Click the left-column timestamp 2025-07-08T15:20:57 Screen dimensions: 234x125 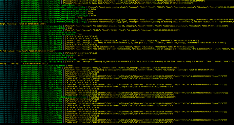point(9,107)
